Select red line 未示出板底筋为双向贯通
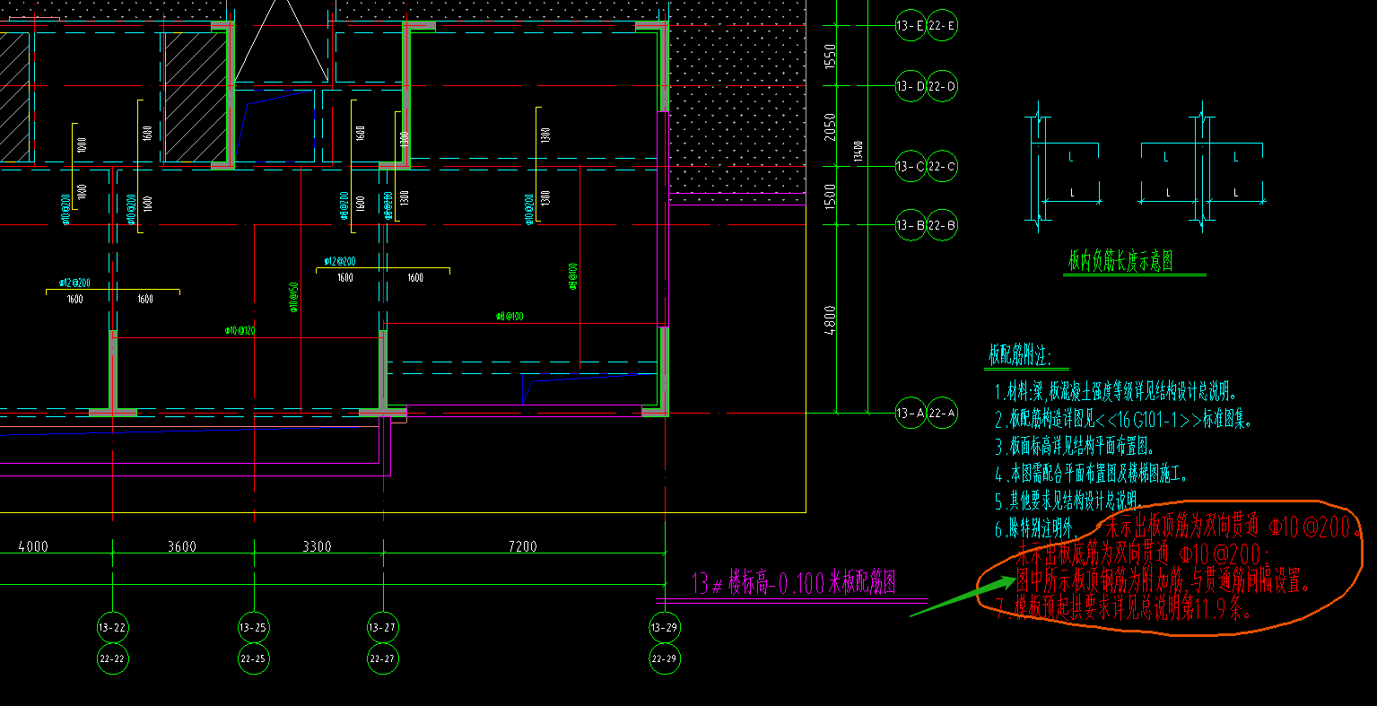Image resolution: width=1377 pixels, height=706 pixels. click(1143, 552)
